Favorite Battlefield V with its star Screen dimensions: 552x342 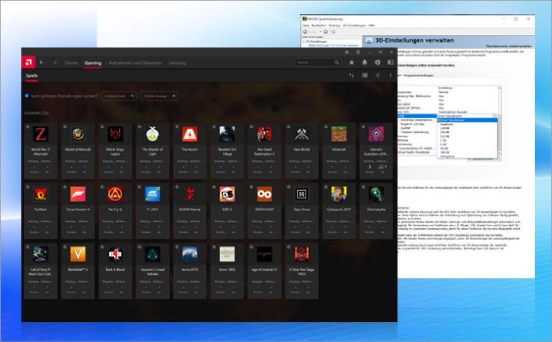point(65,247)
